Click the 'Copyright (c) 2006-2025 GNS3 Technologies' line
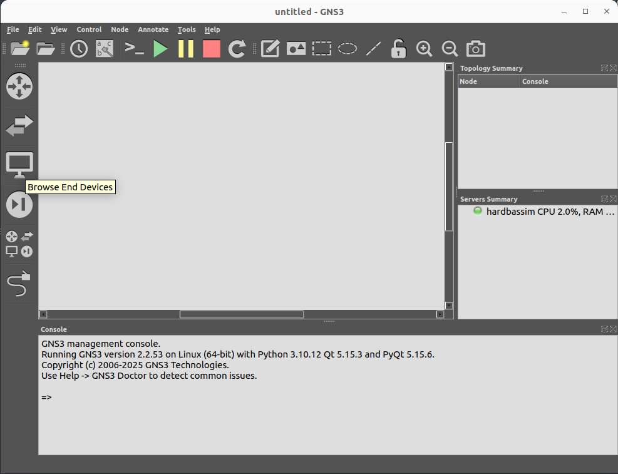 coord(135,365)
